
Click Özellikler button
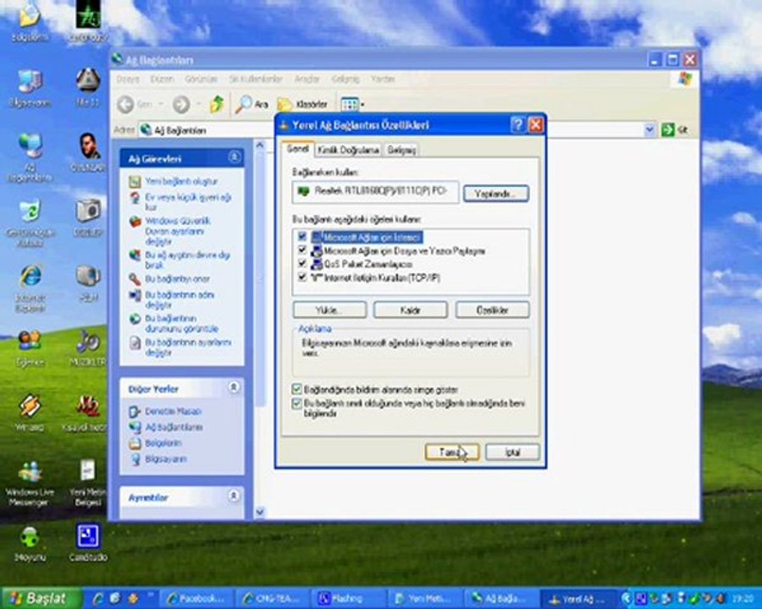(x=492, y=310)
